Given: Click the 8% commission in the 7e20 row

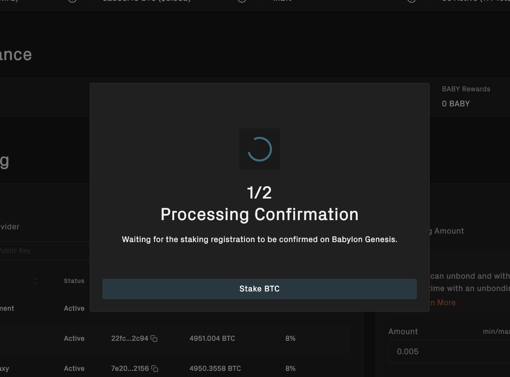Looking at the screenshot, I should (291, 369).
